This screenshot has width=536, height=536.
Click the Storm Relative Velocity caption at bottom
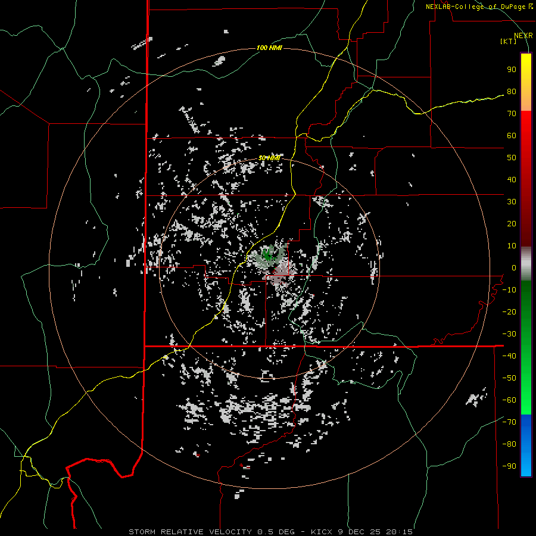tap(270, 532)
